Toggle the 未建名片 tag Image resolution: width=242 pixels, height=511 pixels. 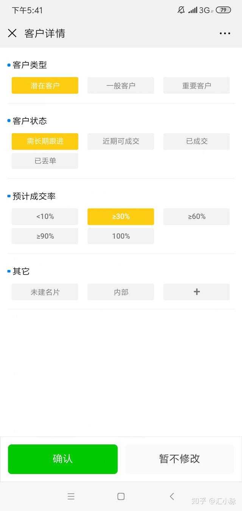45,292
